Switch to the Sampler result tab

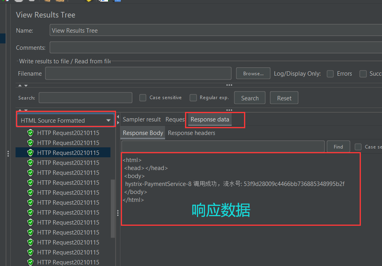point(142,119)
